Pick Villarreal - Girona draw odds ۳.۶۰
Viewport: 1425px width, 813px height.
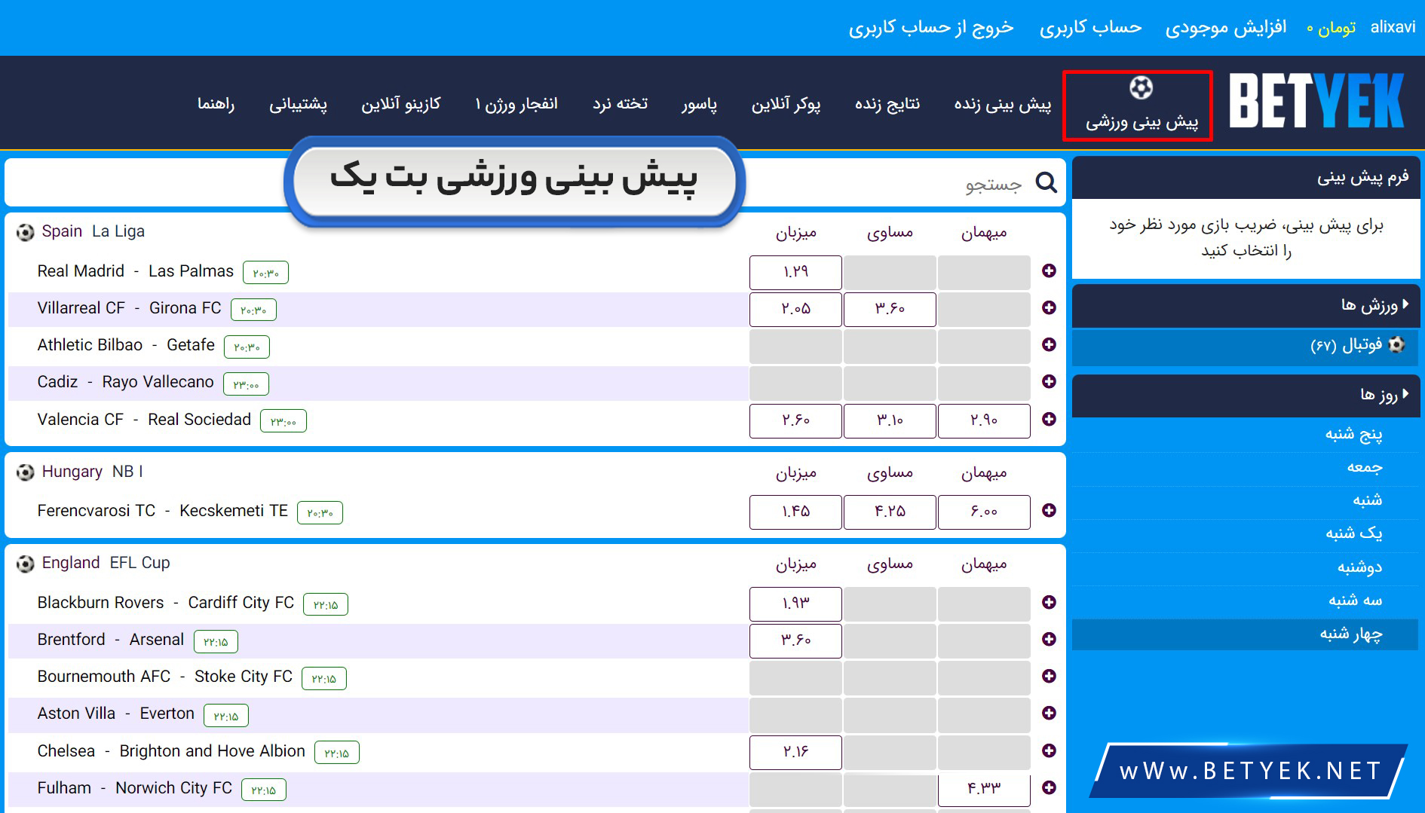coord(890,309)
